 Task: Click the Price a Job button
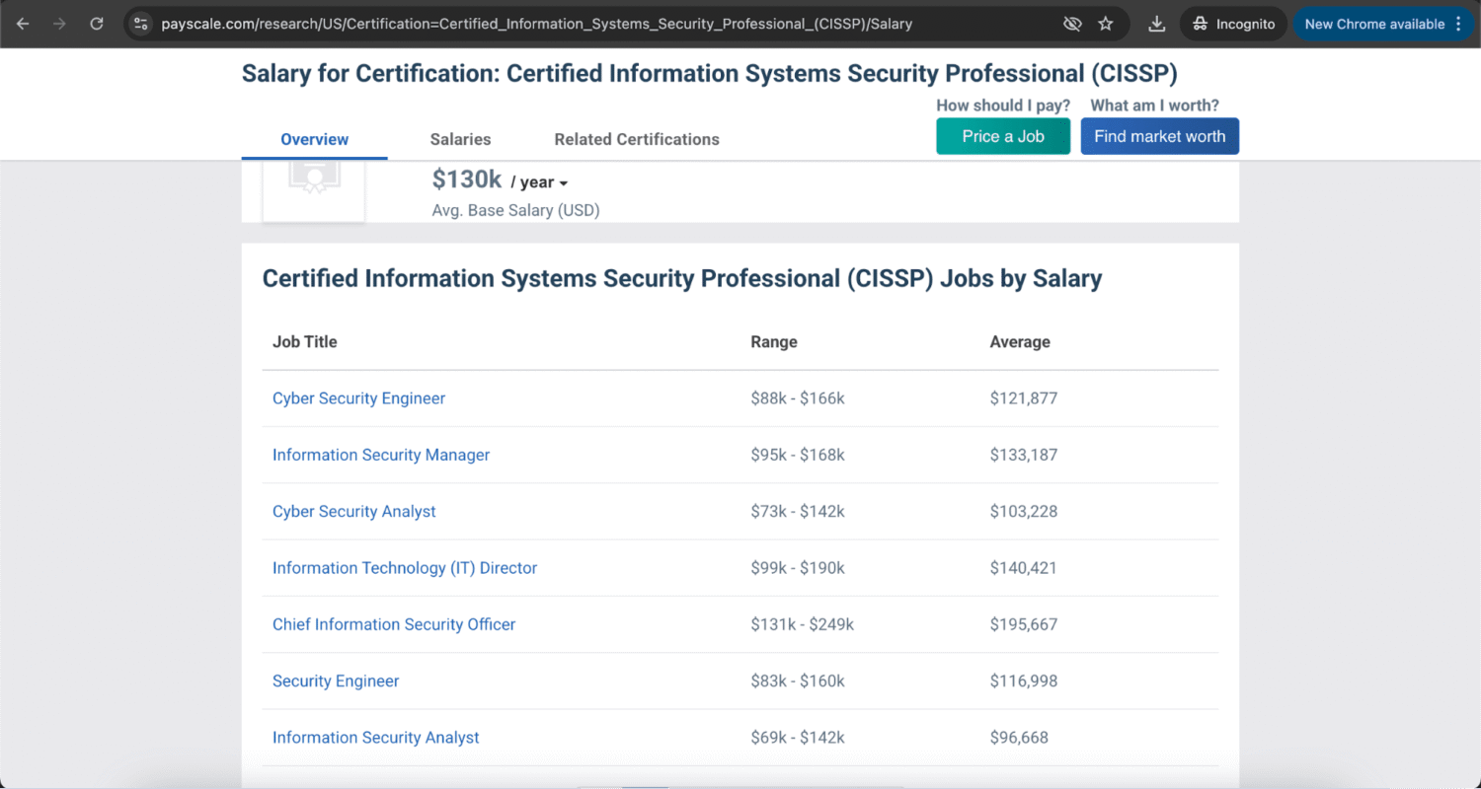tap(1003, 135)
